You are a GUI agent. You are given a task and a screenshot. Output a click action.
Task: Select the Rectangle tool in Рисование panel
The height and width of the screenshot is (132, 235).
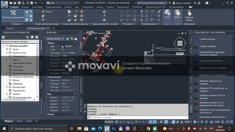click(134, 15)
